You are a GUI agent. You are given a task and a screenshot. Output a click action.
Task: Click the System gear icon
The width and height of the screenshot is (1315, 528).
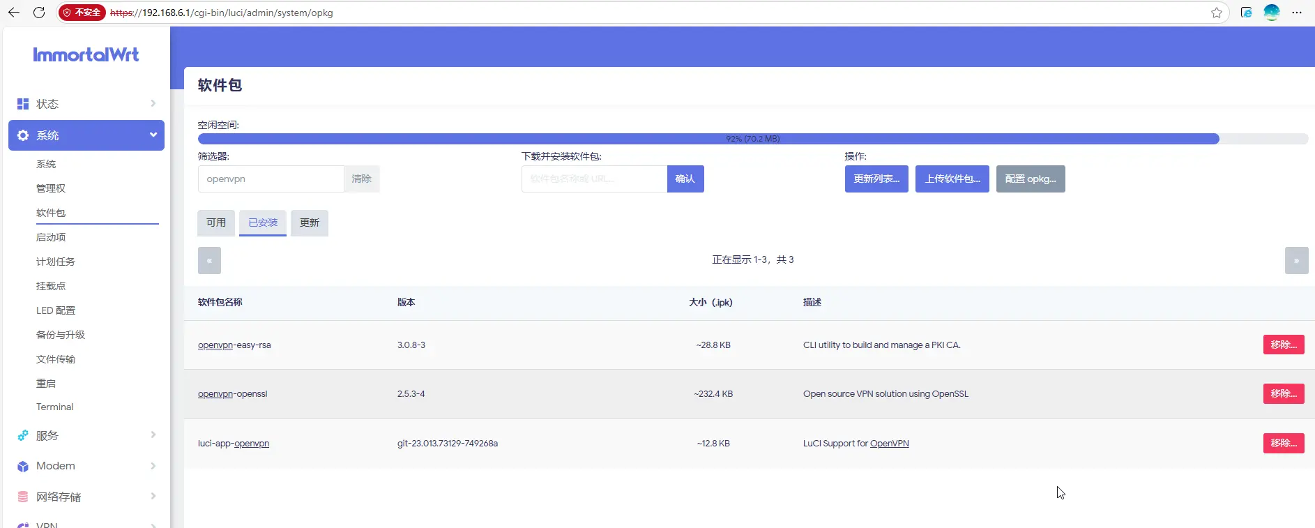[x=23, y=135]
